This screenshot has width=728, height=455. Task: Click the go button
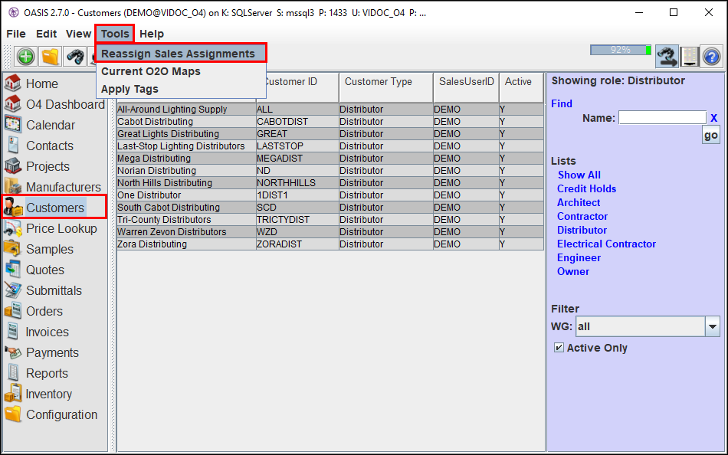(711, 135)
